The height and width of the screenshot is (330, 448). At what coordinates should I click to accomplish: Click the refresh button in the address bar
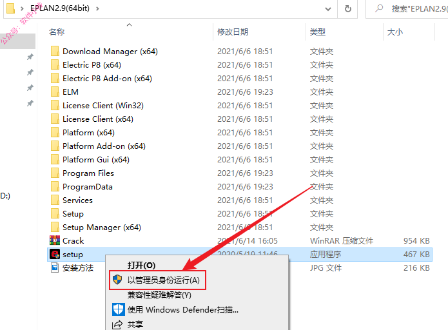(x=347, y=9)
